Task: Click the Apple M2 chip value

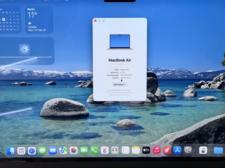Action: pos(124,70)
